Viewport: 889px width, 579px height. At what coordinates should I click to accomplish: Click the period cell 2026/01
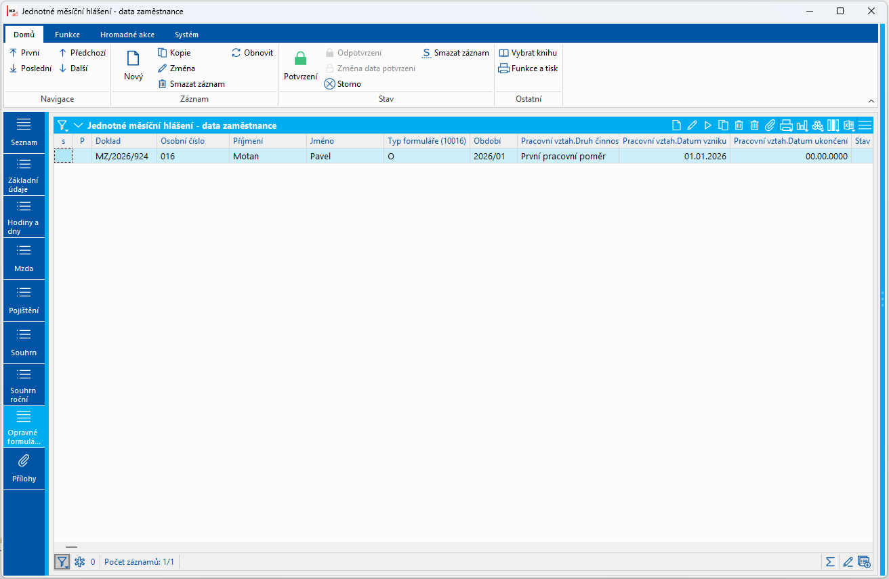[493, 156]
